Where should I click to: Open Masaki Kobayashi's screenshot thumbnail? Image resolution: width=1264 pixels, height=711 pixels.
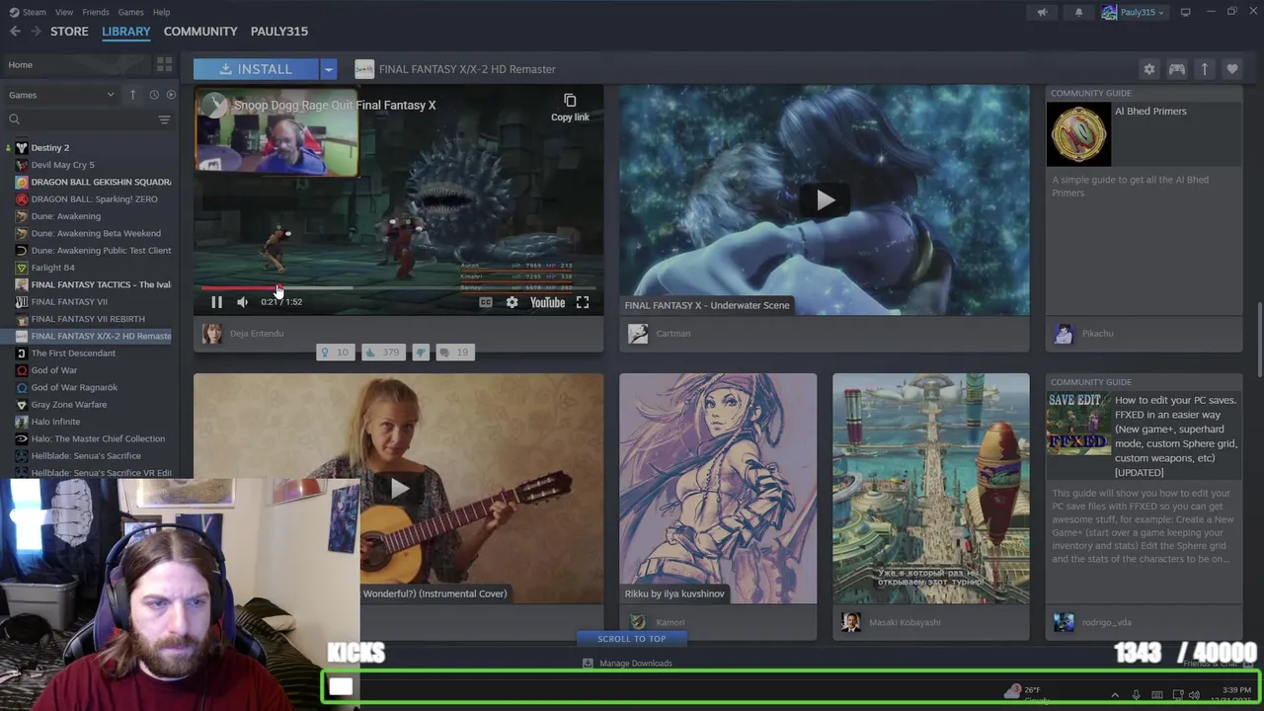coord(930,489)
